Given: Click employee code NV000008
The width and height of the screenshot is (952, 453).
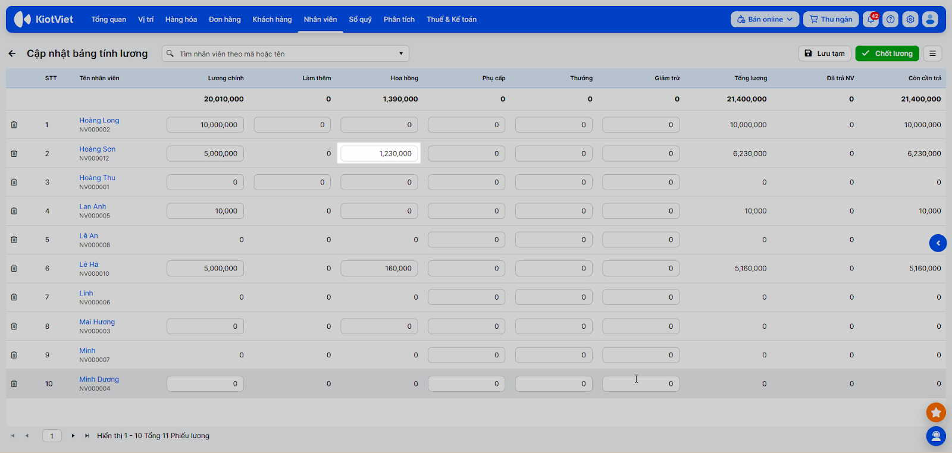Looking at the screenshot, I should click(x=95, y=245).
